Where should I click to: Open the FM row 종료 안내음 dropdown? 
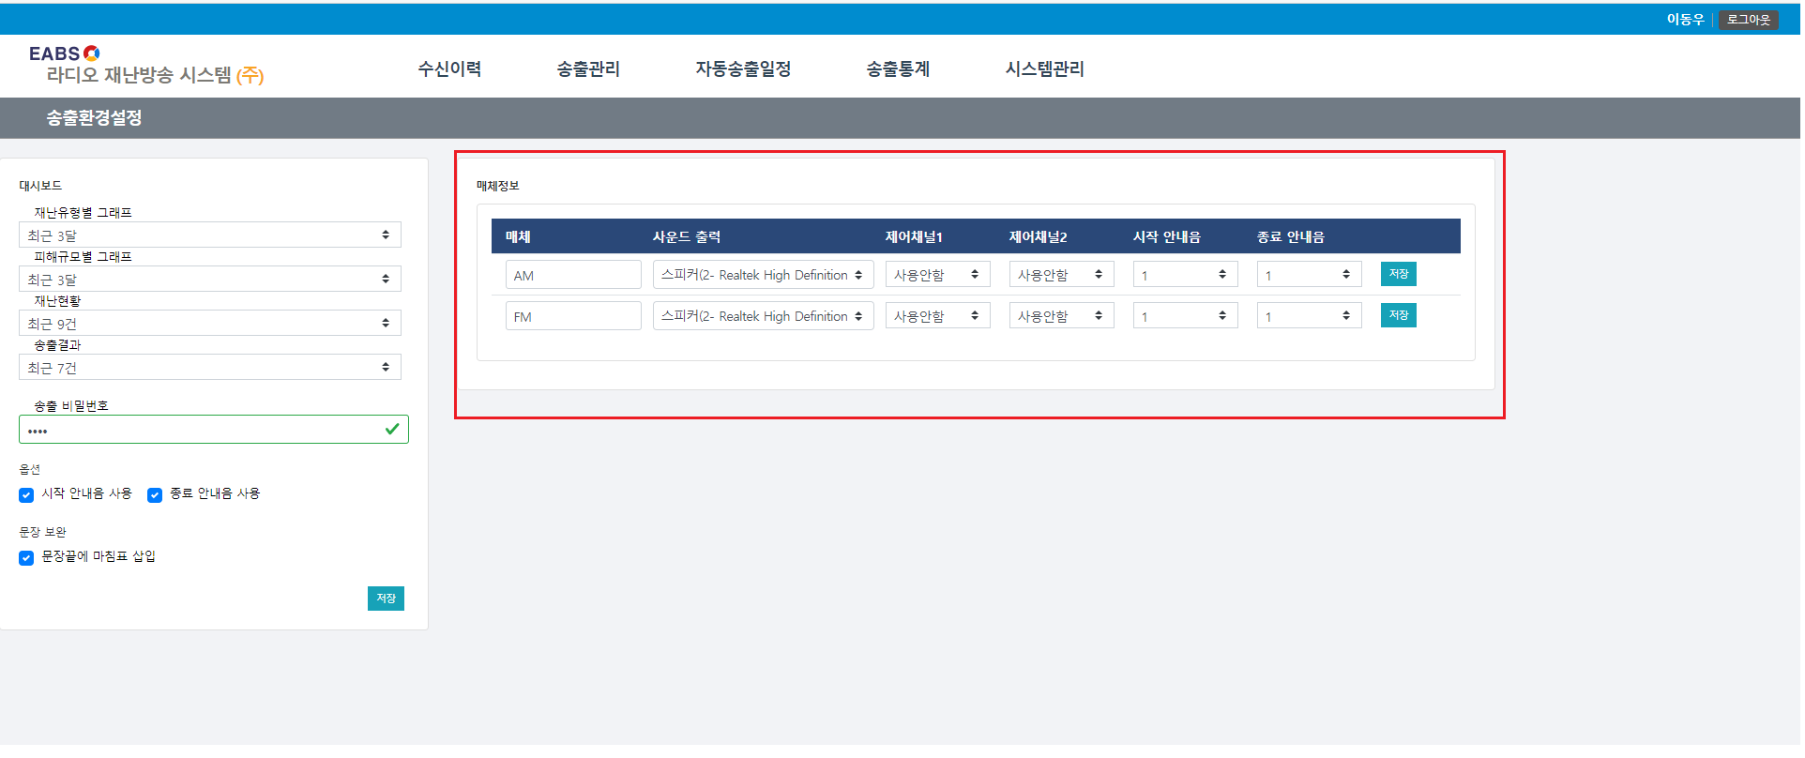tap(1310, 316)
